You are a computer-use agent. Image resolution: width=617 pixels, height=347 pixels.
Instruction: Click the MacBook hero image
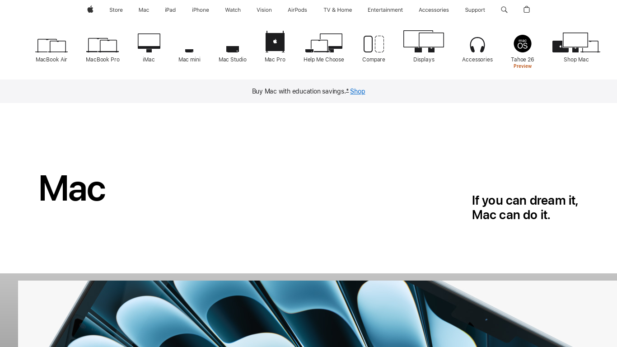click(318, 314)
